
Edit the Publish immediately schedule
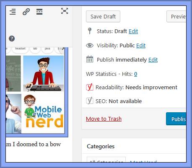(x=153, y=60)
